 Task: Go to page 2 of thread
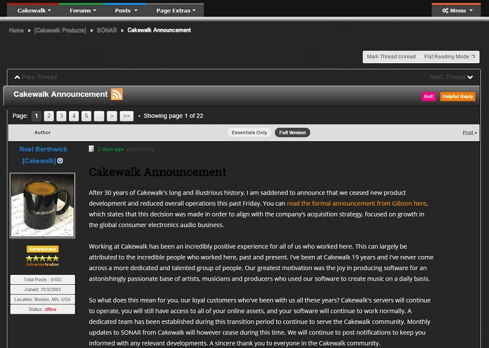pos(49,116)
